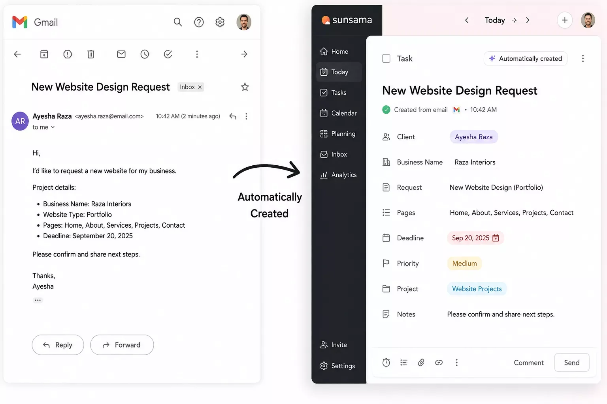Screen dimensions: 607x404
Task: Click the Ayesha Raza client chip
Action: [x=474, y=137]
